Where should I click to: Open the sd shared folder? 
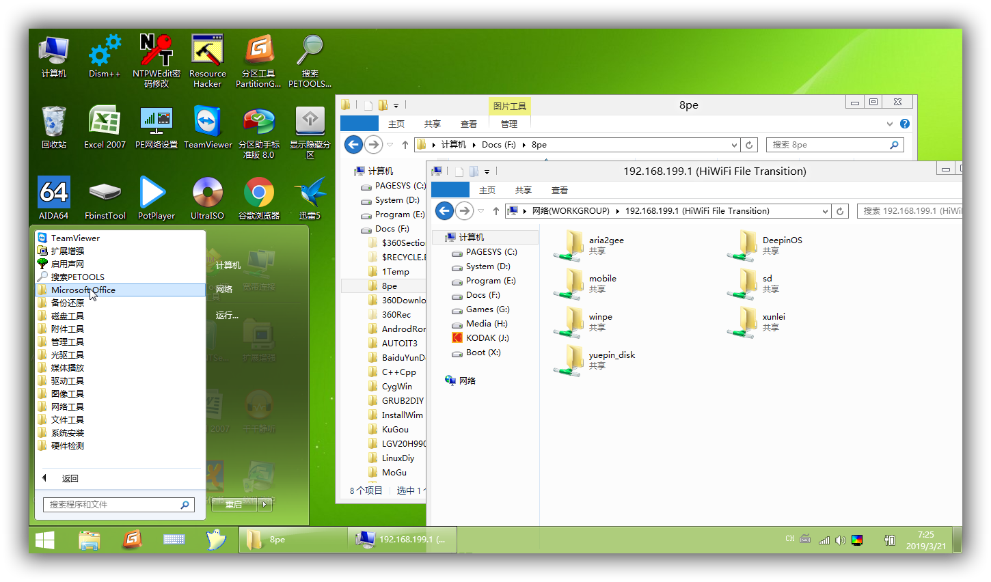pos(750,283)
